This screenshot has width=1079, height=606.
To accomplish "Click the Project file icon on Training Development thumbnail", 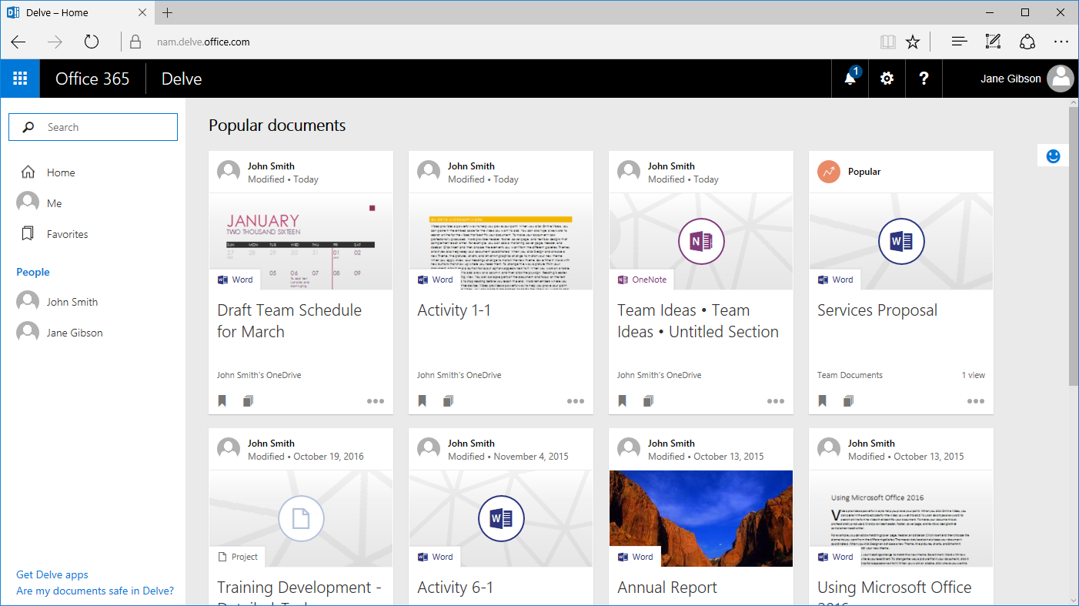I will point(301,519).
